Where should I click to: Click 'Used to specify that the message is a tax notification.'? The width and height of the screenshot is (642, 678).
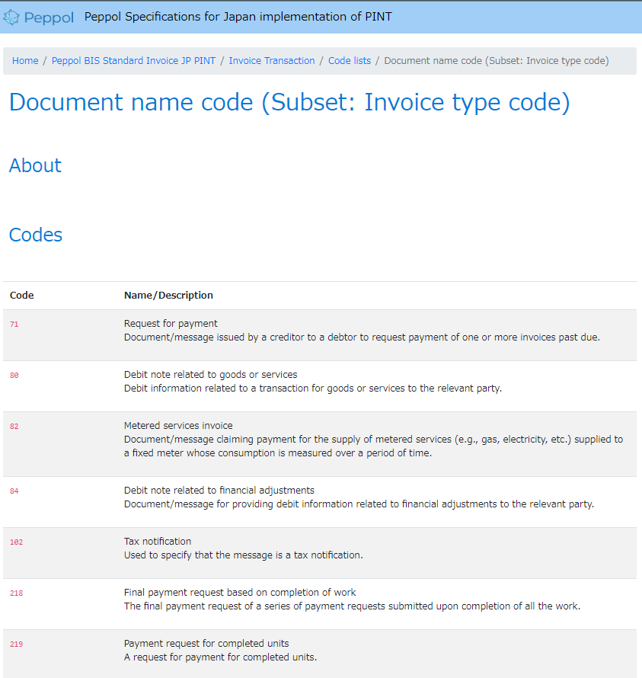point(244,555)
